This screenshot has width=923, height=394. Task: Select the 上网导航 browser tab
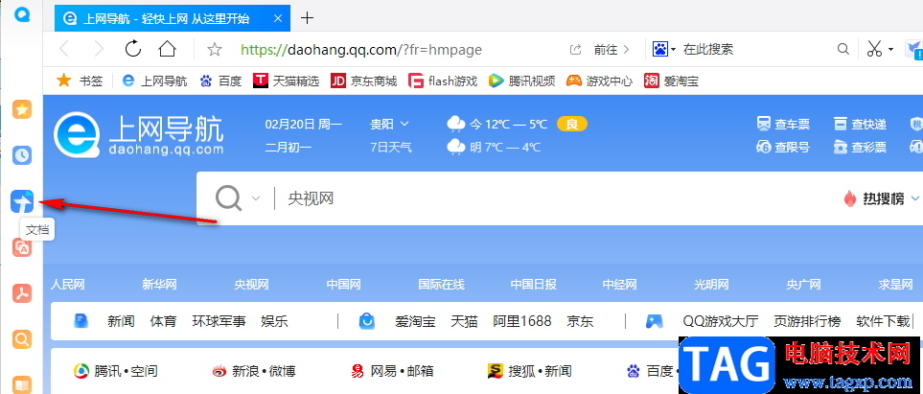click(x=173, y=19)
